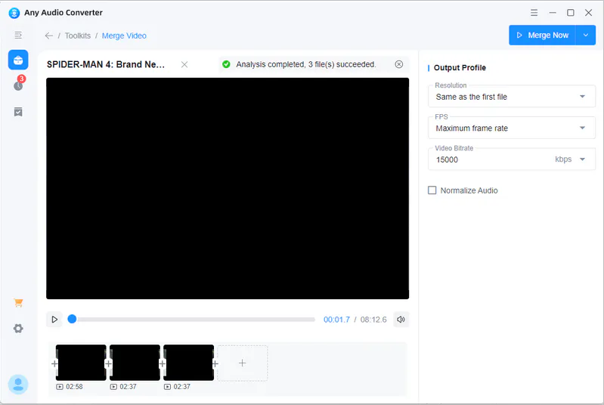Maximize the application window
604x405 pixels.
[571, 13]
